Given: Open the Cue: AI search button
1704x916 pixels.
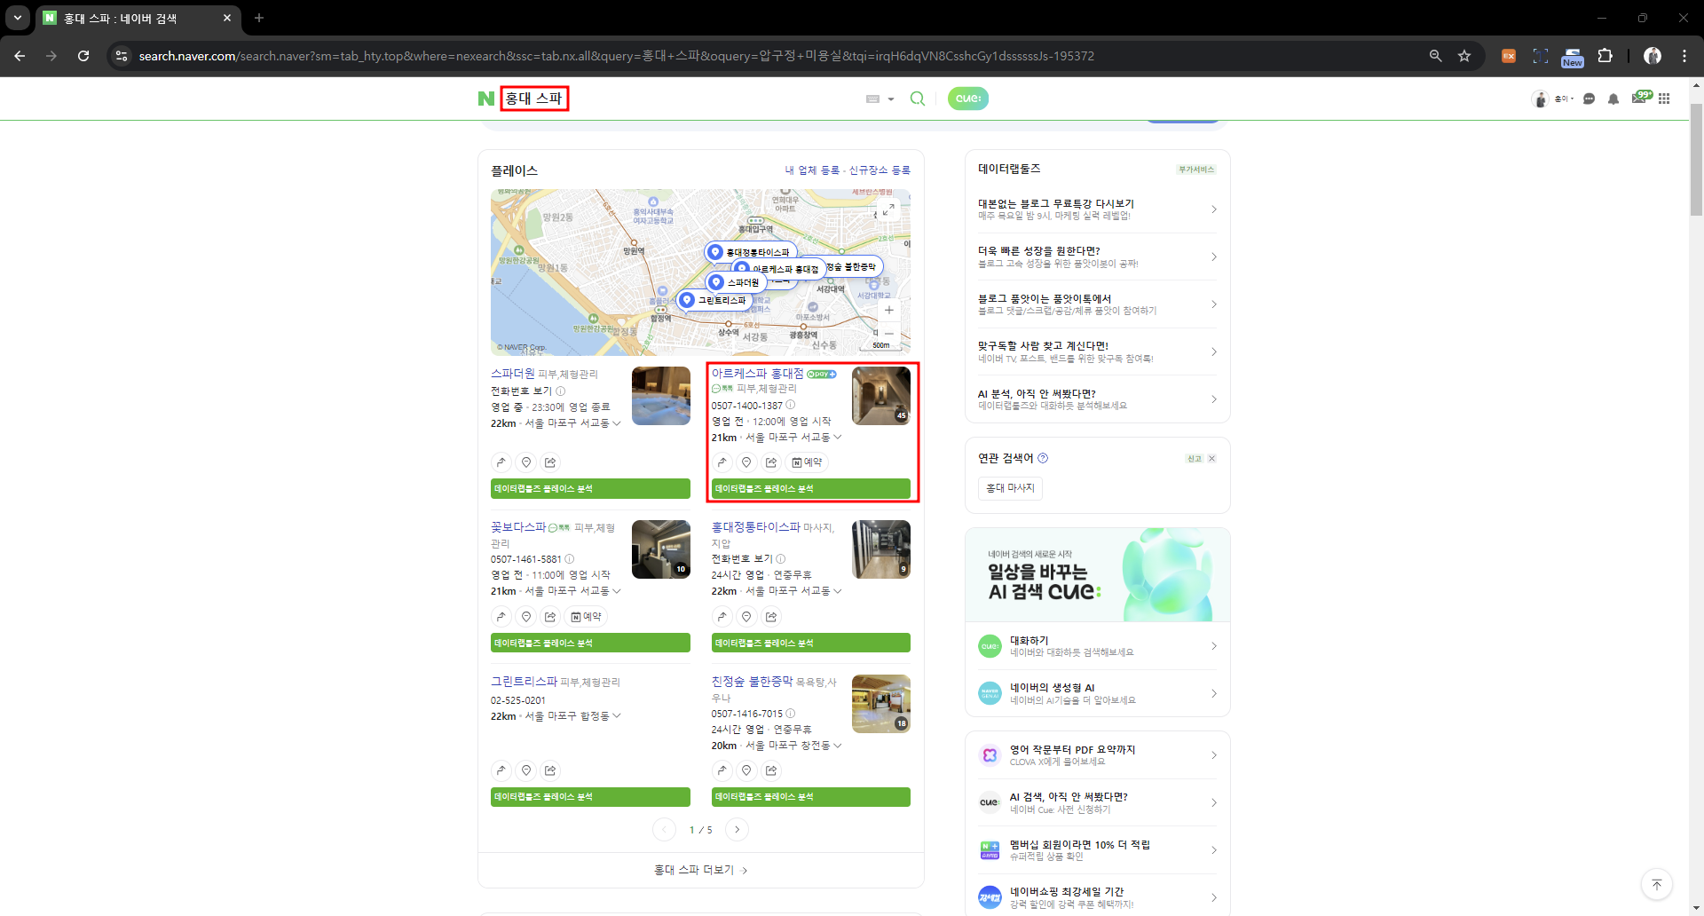Looking at the screenshot, I should 968,99.
